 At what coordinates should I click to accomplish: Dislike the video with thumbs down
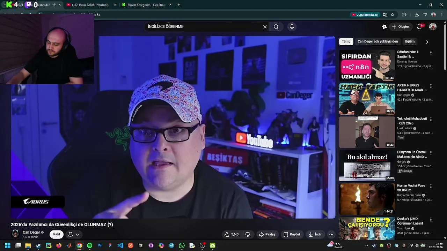click(x=248, y=234)
